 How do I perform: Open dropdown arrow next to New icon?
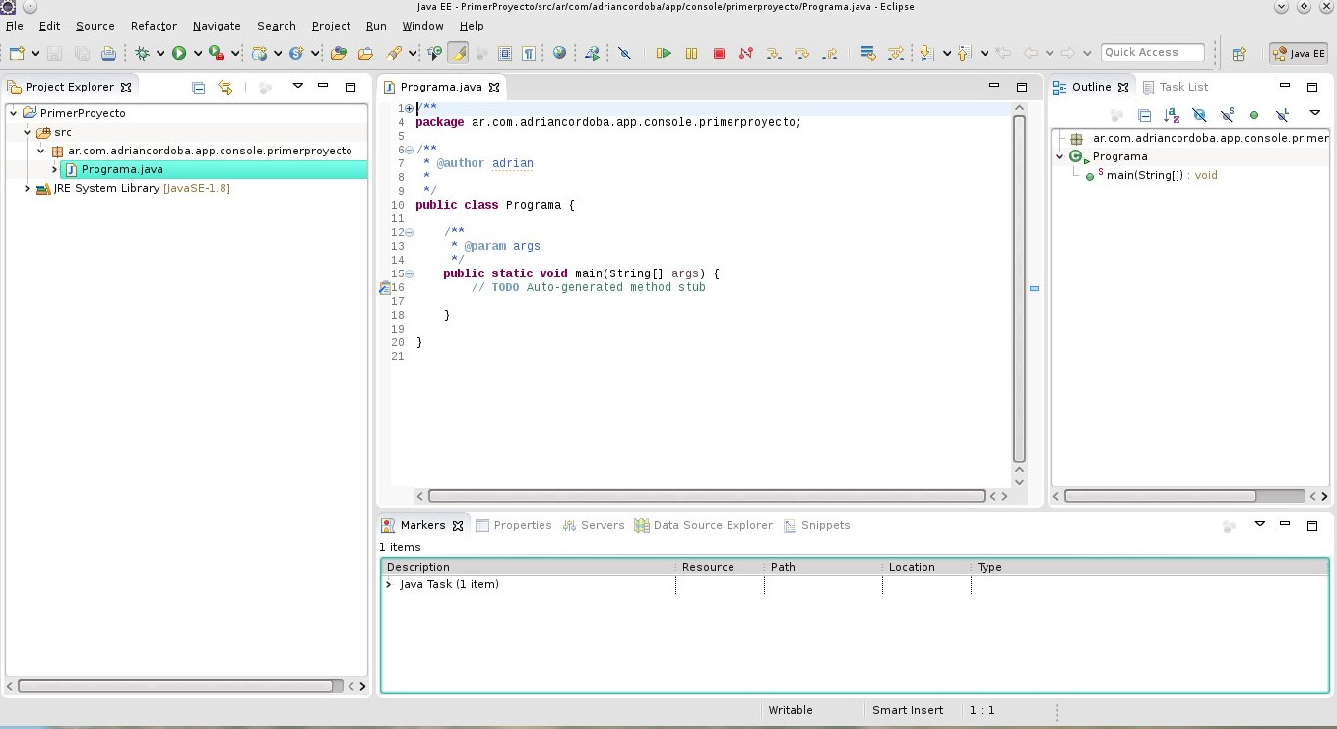[x=35, y=53]
